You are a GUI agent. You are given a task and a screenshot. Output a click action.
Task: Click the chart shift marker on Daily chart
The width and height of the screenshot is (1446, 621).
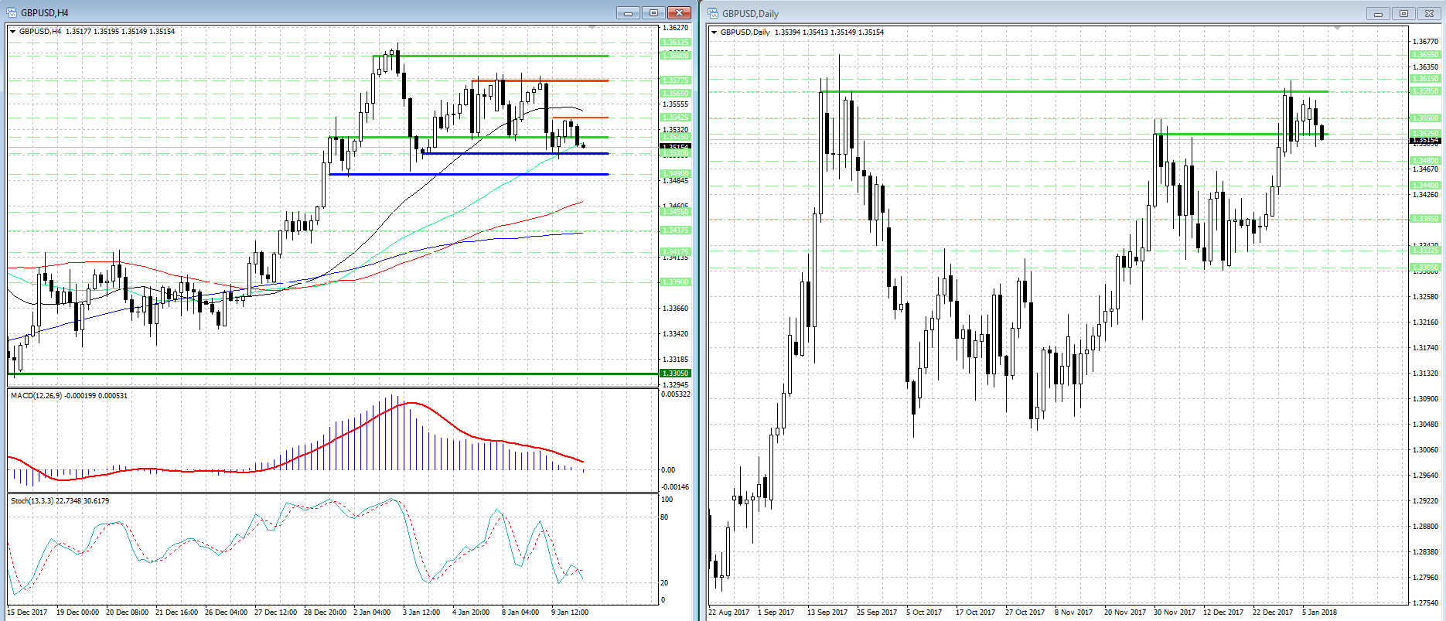click(x=1336, y=29)
